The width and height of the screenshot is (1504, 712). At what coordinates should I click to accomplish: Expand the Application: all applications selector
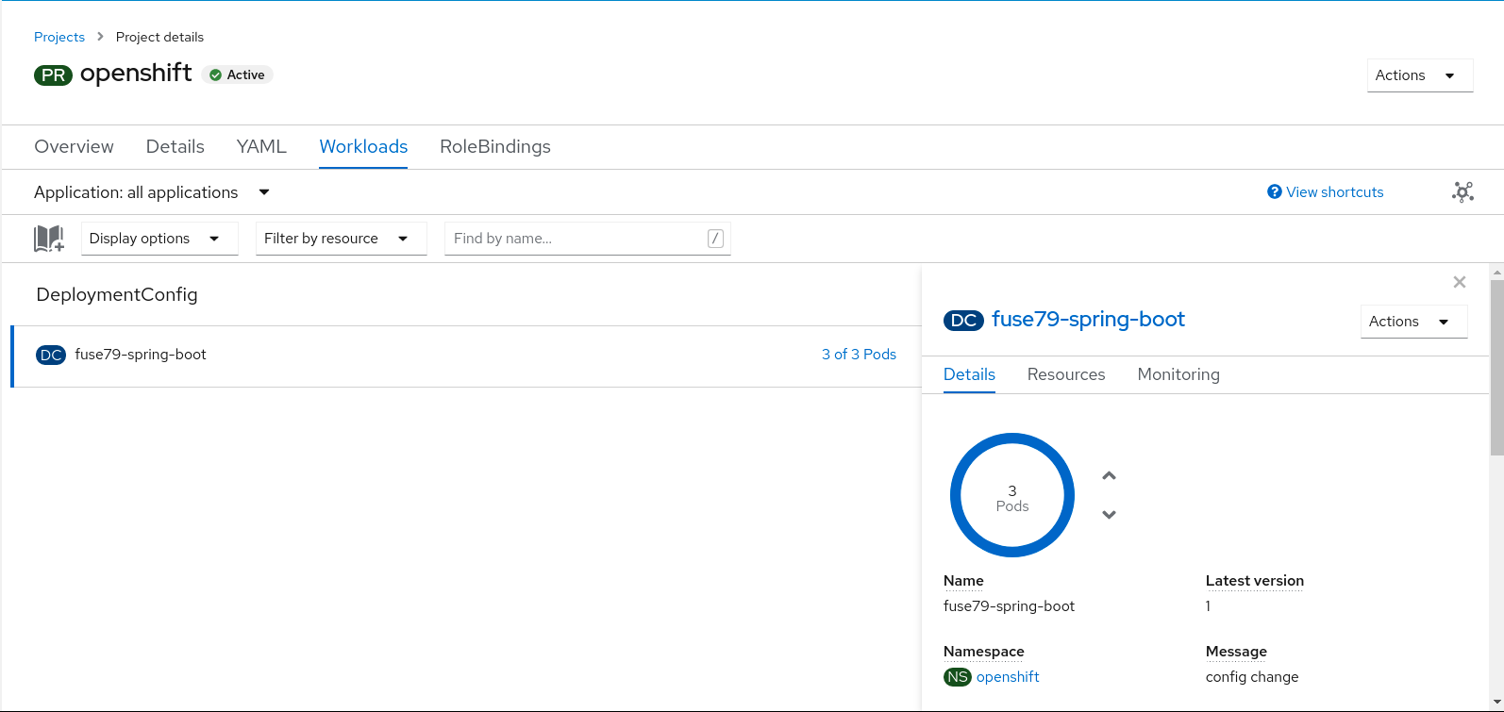(x=152, y=192)
